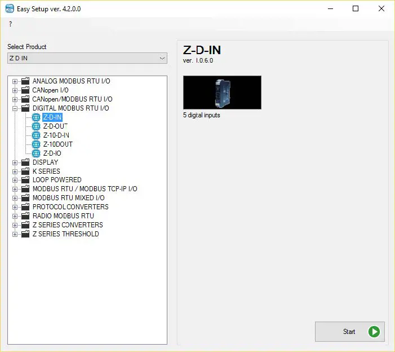Click the CANopen/MODBUS RTU I/O folder icon
Viewport: 395px width, 352px height.
25,99
